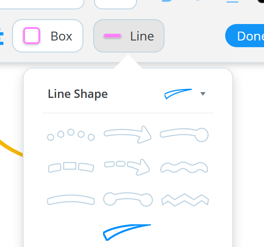This screenshot has height=247, width=264.
Task: Pick the plain curved line shape
Action: pos(71,200)
